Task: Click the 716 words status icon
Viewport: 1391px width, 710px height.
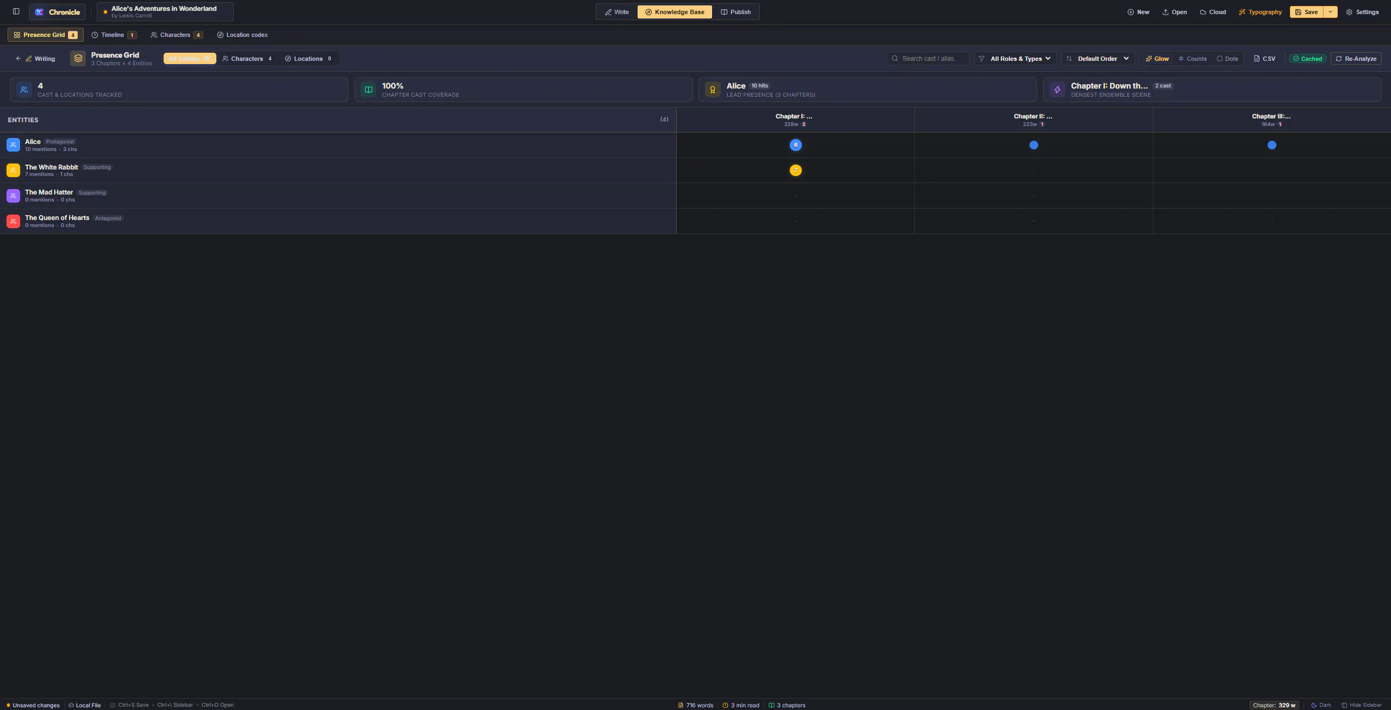Action: pyautogui.click(x=681, y=705)
